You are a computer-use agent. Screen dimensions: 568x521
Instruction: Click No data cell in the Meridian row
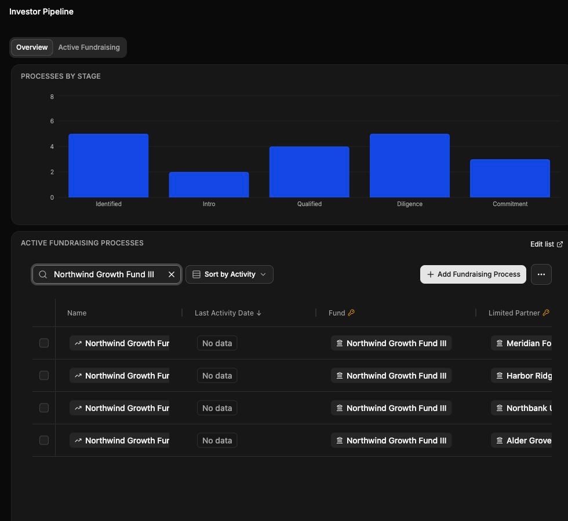(x=217, y=343)
